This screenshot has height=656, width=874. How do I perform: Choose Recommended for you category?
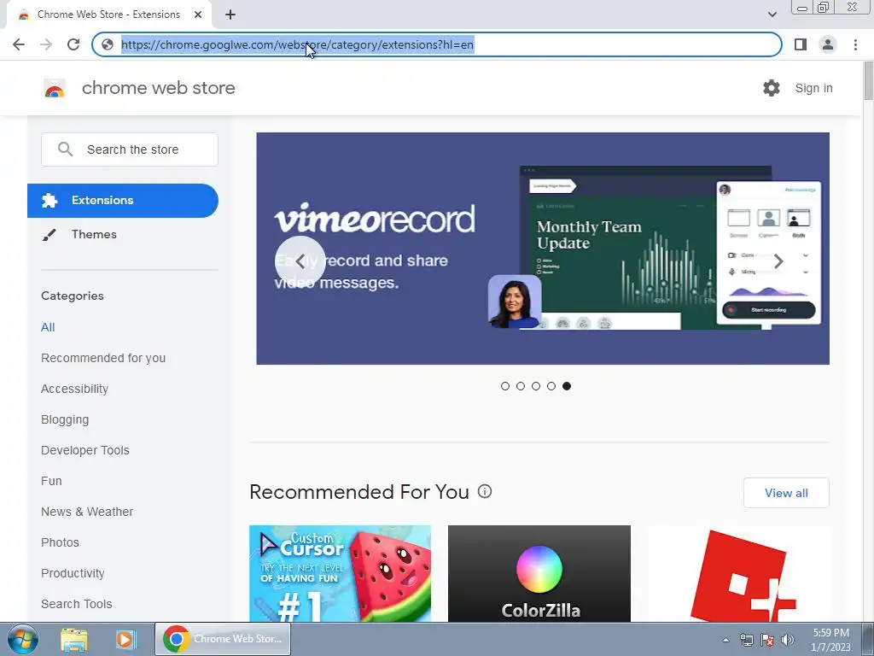103,358
